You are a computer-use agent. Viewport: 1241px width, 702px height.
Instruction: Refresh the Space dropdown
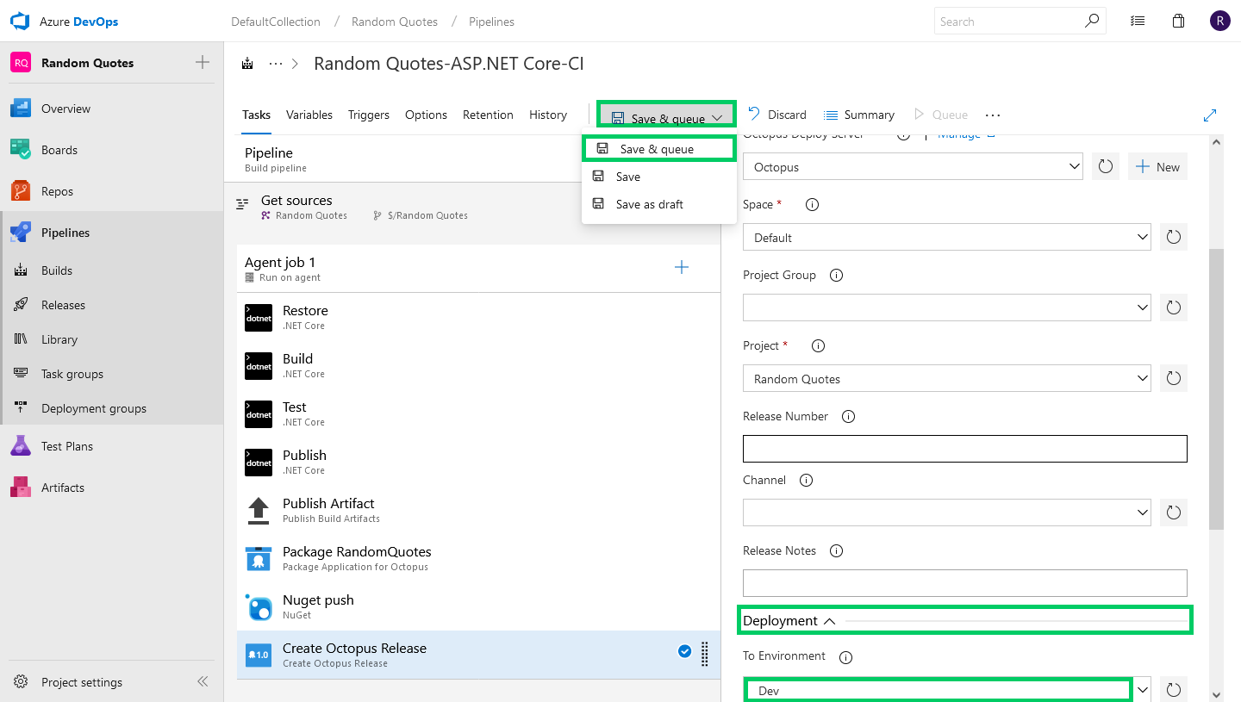(x=1173, y=237)
